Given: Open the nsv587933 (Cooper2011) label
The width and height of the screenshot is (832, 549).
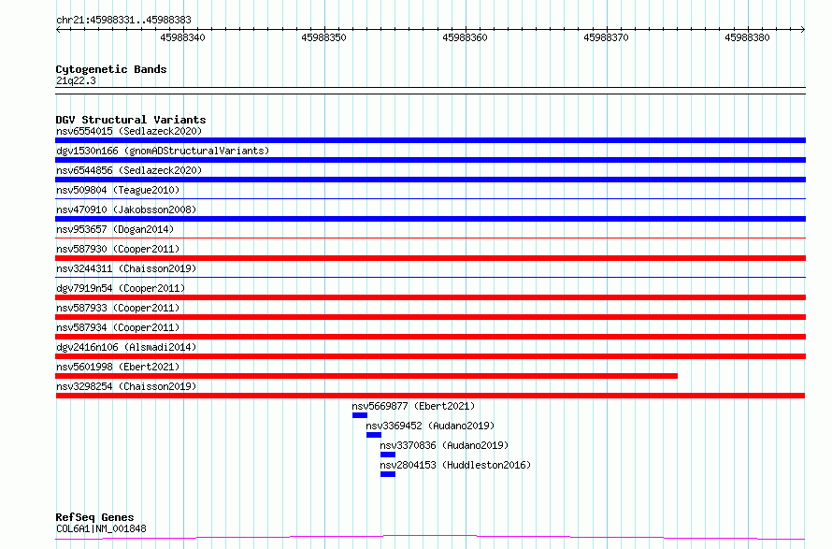Looking at the screenshot, I should pyautogui.click(x=118, y=308).
